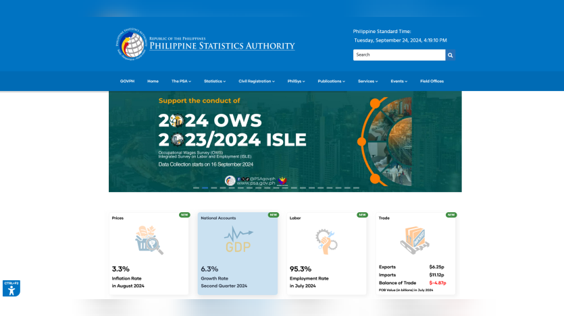Click the 95.3% employment value
The image size is (564, 316).
pos(301,269)
